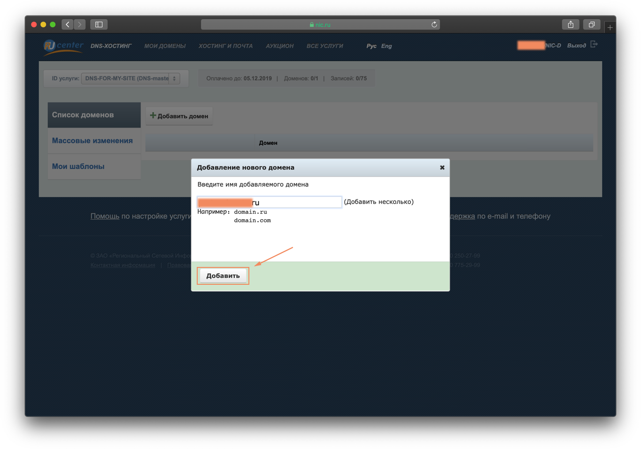Viewport: 641px width, 449px height.
Task: Go back in Safari history
Action: coord(68,24)
